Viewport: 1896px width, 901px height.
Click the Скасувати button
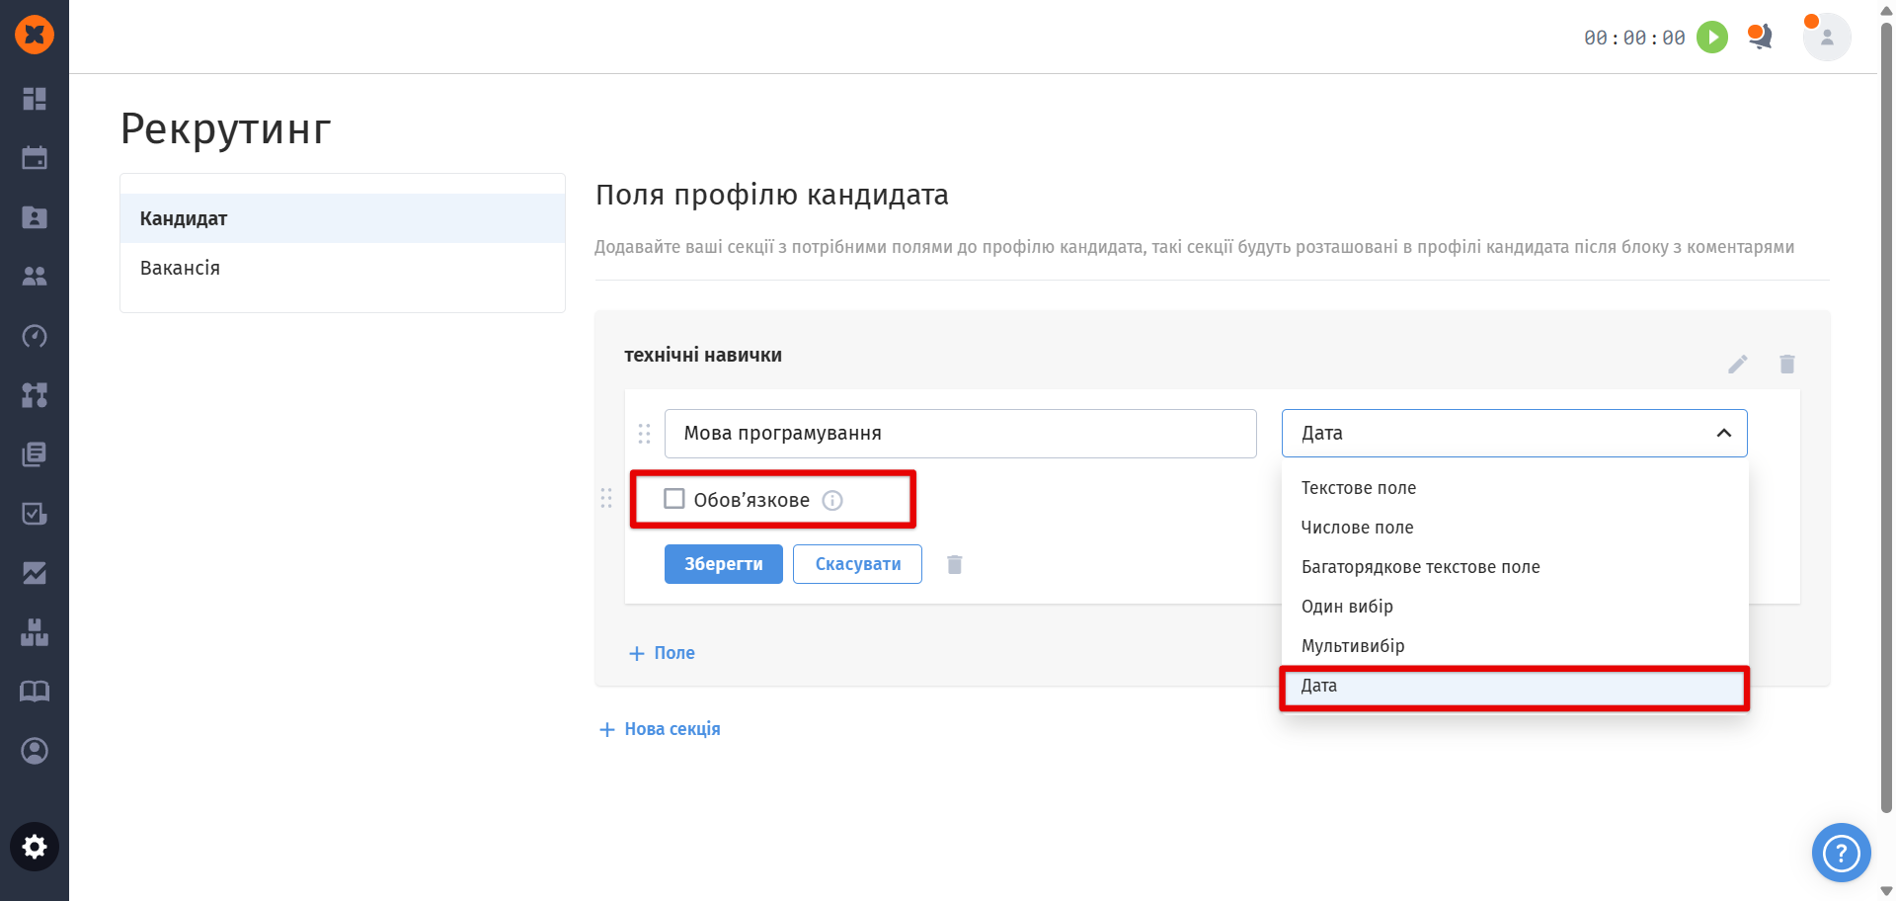point(857,564)
